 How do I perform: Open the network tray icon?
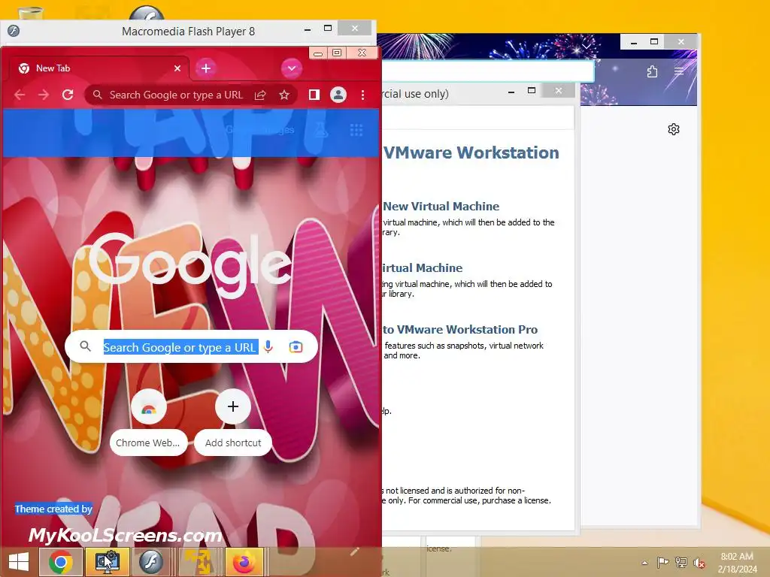click(681, 563)
